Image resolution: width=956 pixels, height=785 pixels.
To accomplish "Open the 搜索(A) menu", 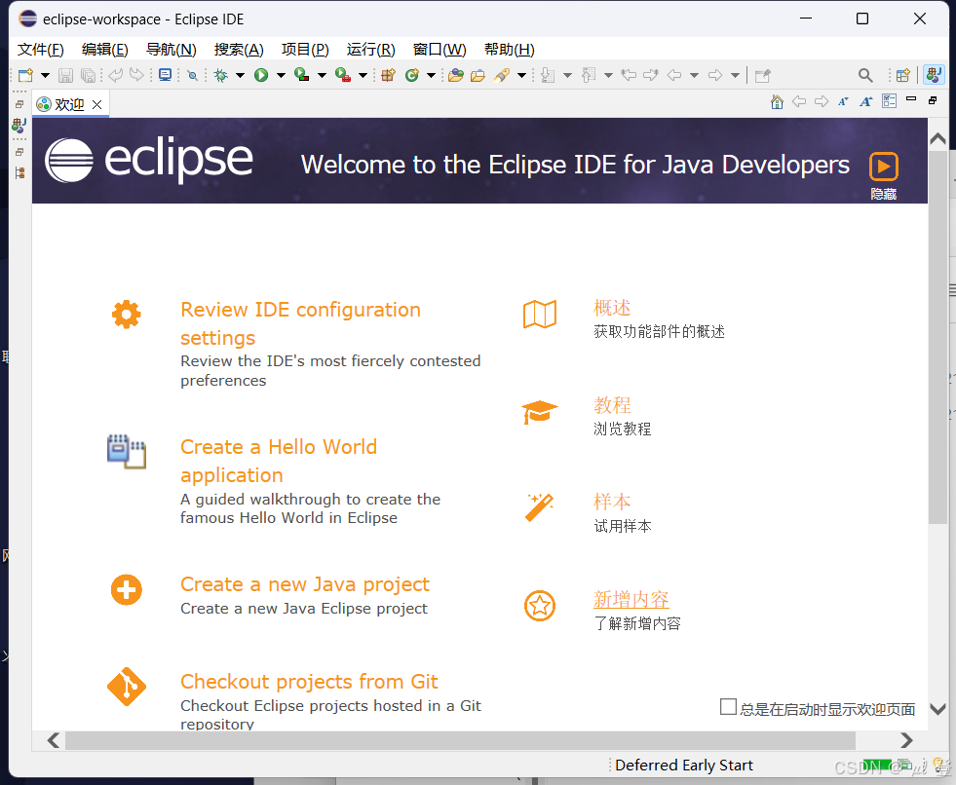I will coord(239,50).
